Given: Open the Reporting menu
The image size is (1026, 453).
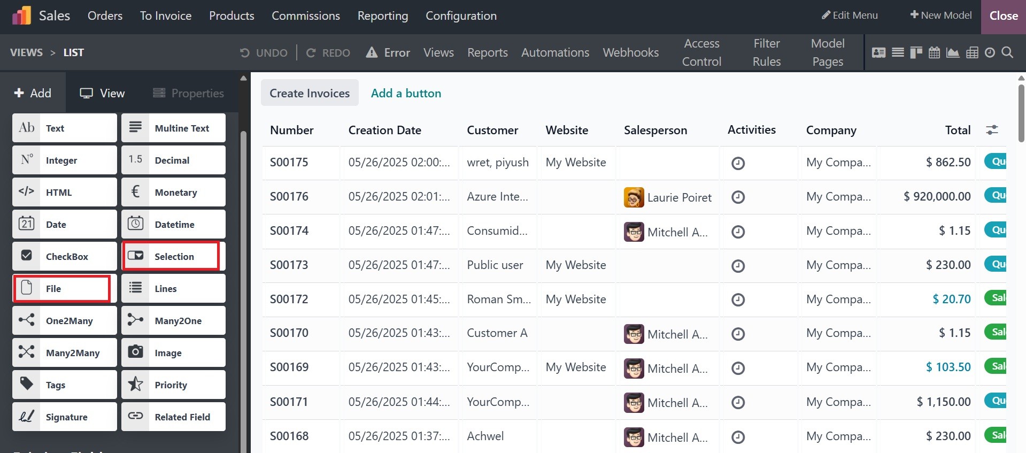Looking at the screenshot, I should [383, 16].
